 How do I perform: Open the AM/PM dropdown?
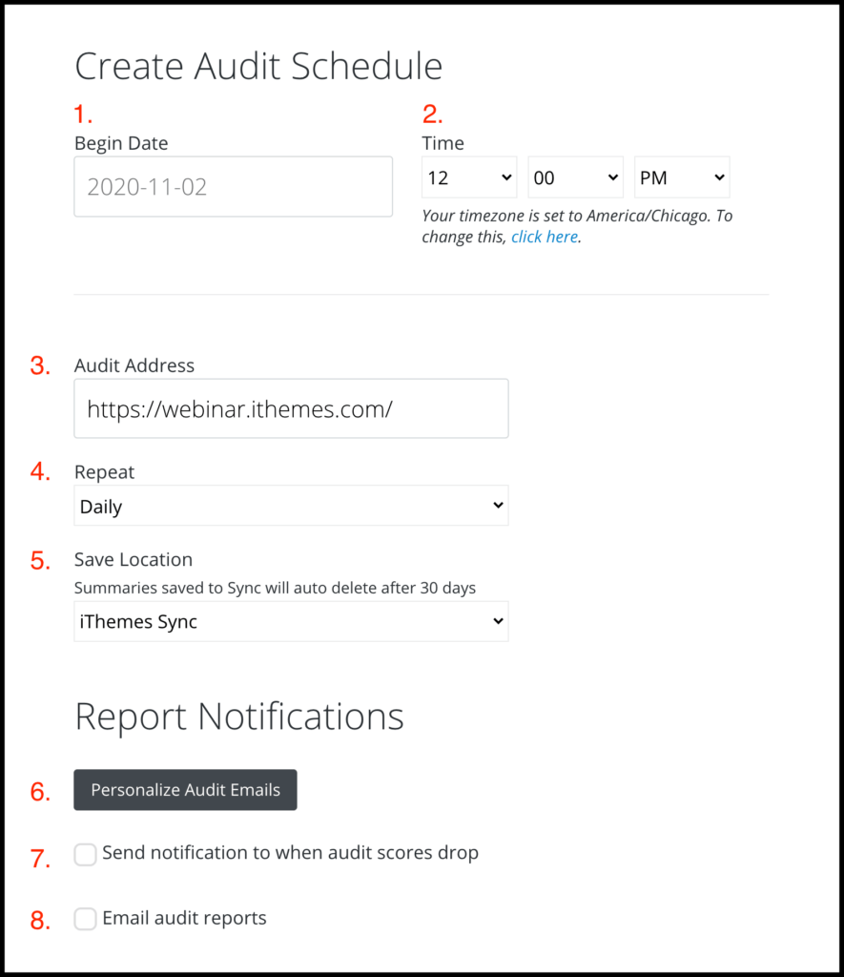(x=682, y=177)
